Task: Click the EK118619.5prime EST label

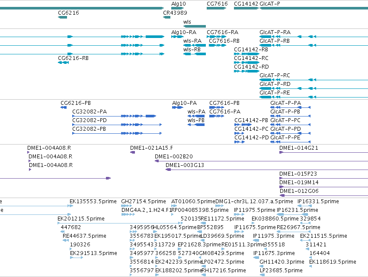Action: coord(333,262)
